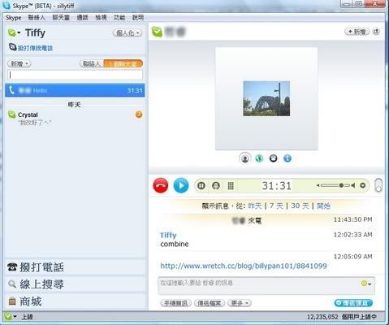Open the status menu in the bottom bar

(x=10, y=317)
